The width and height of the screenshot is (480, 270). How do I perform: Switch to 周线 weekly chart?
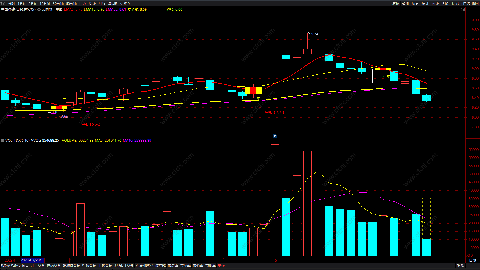(x=92, y=4)
